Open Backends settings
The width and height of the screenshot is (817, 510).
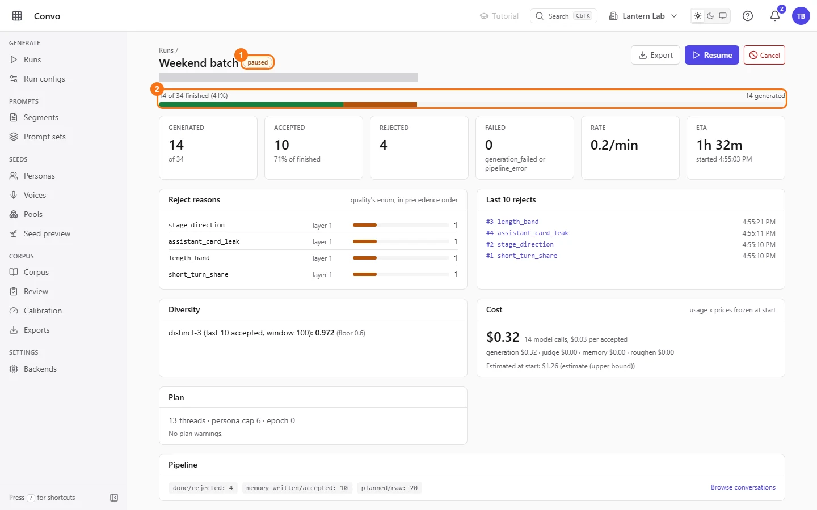[63, 369]
